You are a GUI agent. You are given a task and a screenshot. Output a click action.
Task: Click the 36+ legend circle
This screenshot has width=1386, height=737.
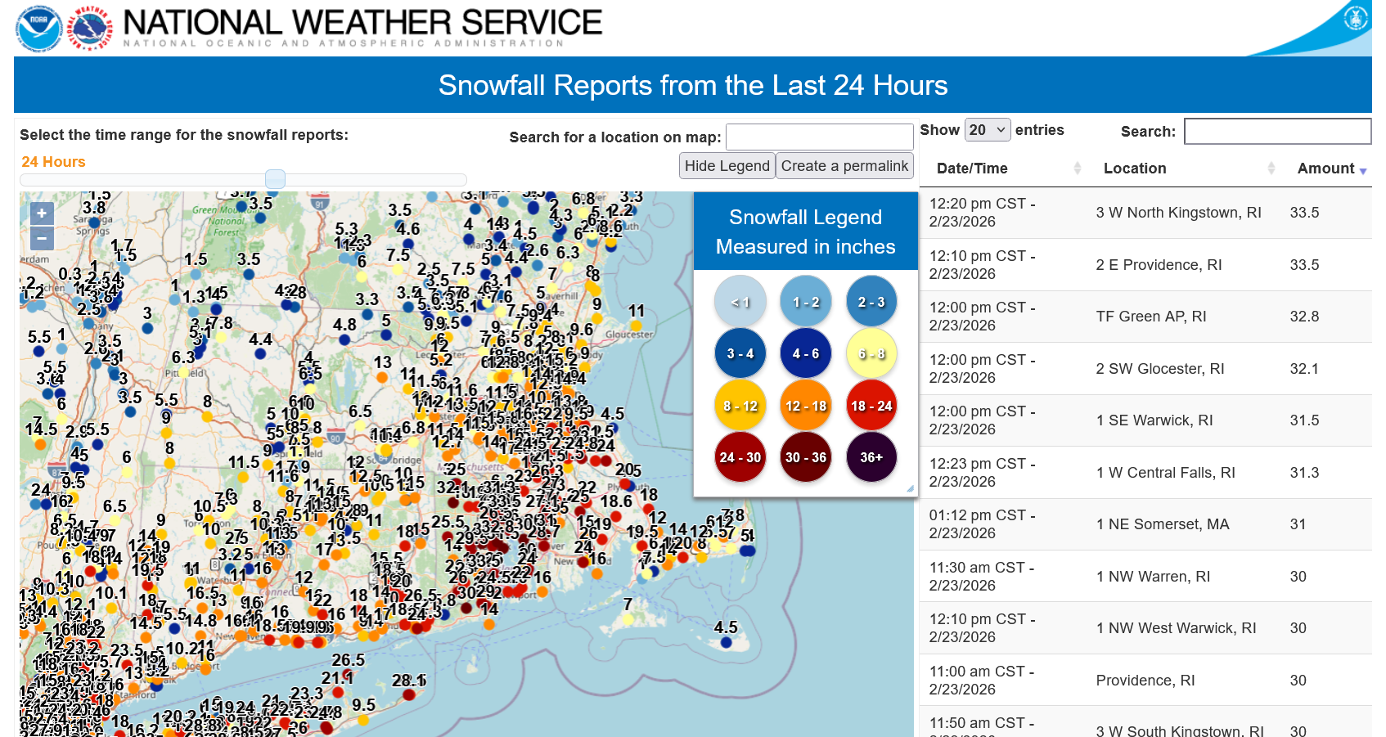(871, 457)
